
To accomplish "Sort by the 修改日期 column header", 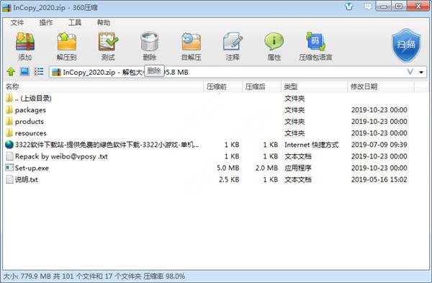I will coord(381,87).
